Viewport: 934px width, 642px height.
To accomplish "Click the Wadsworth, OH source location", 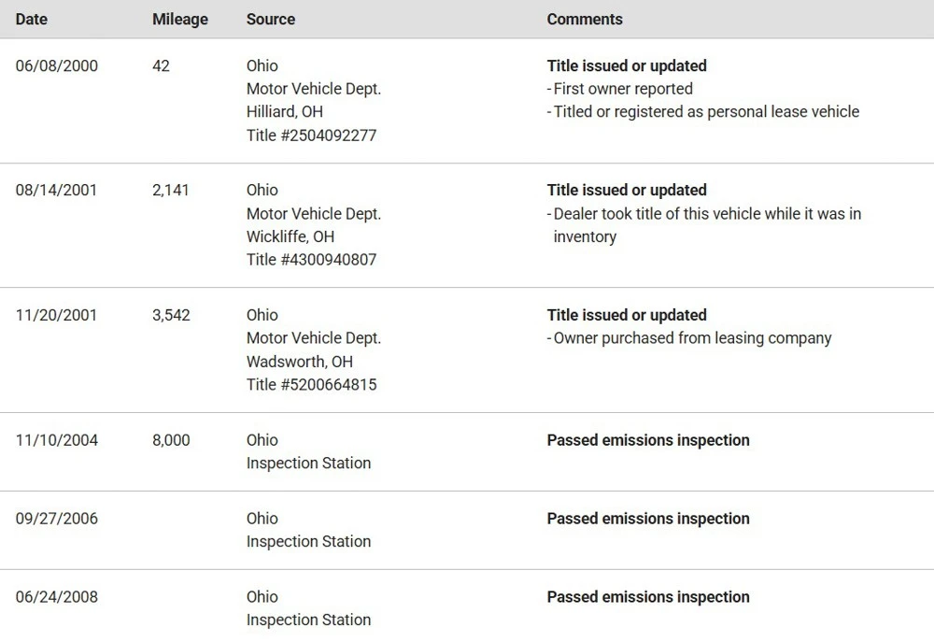I will (300, 362).
